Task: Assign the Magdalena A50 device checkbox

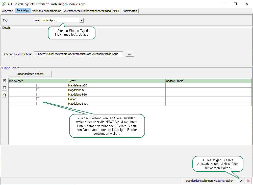Action: [x=38, y=85]
